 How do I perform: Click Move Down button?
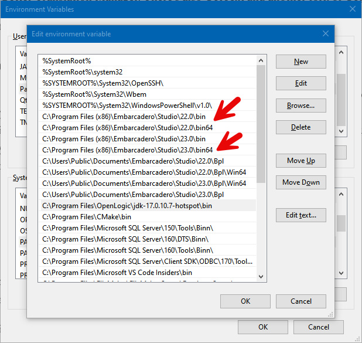click(x=301, y=182)
